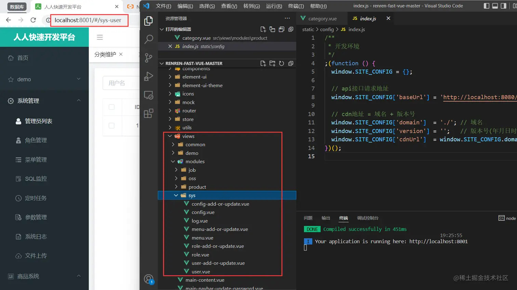The image size is (517, 290).
Task: Open the Explorer view in VS Code activity bar
Action: [x=148, y=21]
